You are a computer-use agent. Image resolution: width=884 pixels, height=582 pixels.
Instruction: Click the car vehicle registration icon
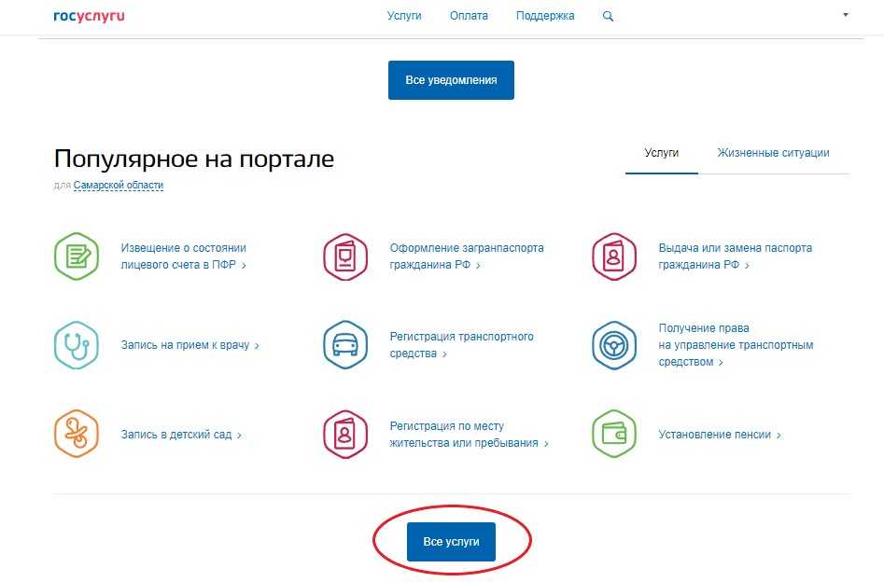tap(345, 345)
